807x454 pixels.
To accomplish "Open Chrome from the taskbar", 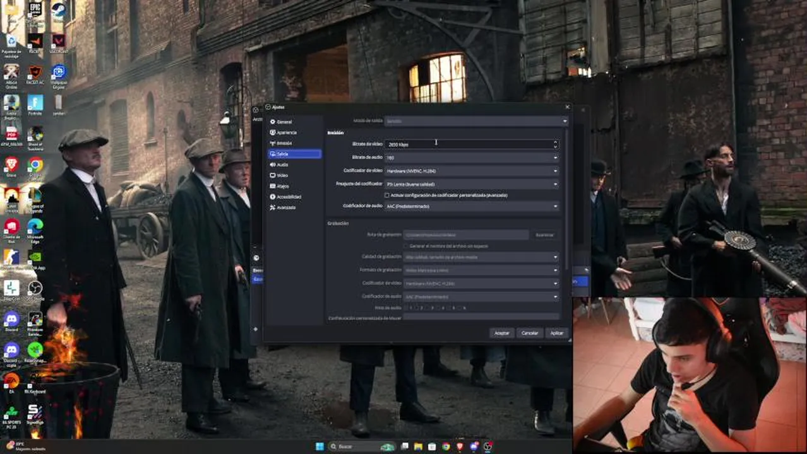I will click(x=446, y=446).
